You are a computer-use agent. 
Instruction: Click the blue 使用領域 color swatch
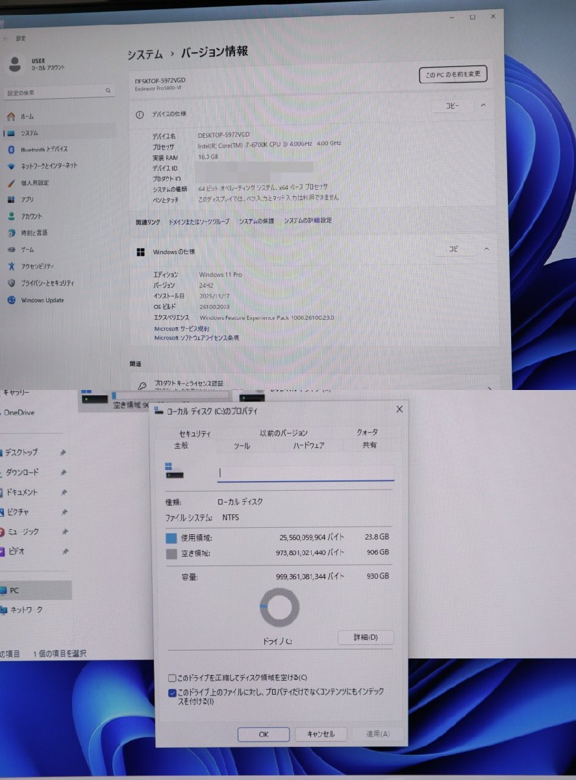click(171, 538)
